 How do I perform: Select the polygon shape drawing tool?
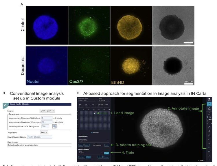209,135
